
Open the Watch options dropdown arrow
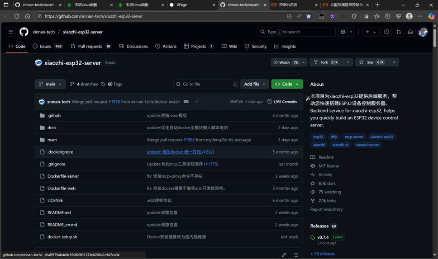[x=304, y=62]
